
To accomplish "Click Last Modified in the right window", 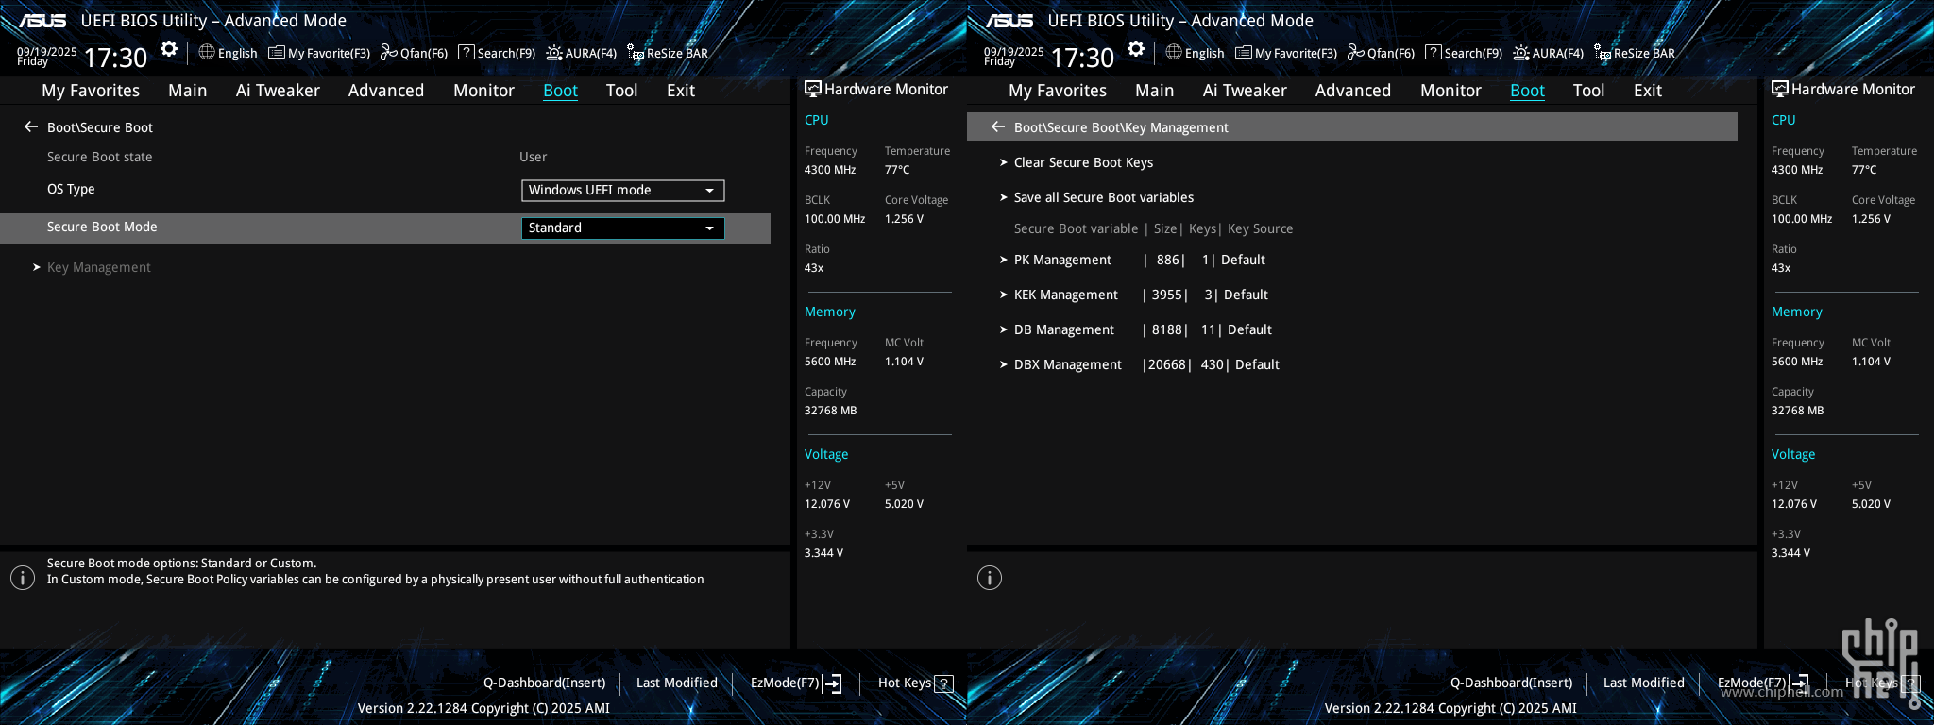I will [1644, 683].
